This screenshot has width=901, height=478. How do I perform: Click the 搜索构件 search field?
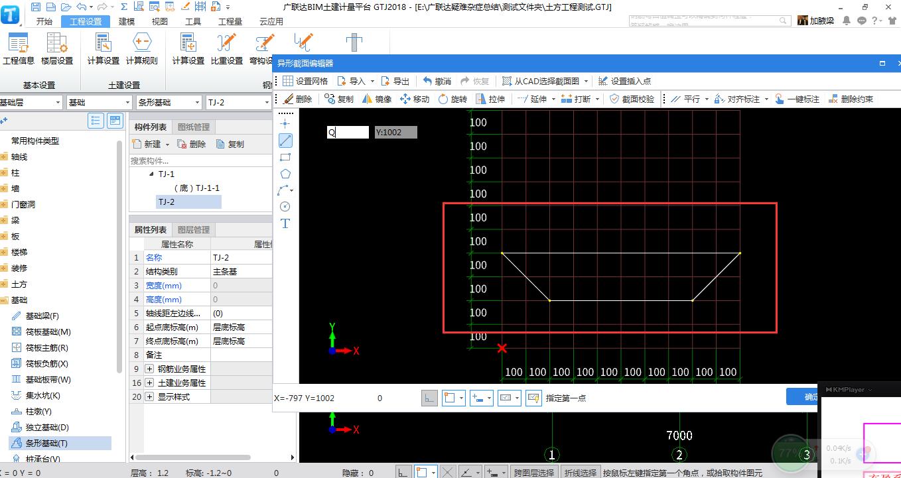(200, 160)
